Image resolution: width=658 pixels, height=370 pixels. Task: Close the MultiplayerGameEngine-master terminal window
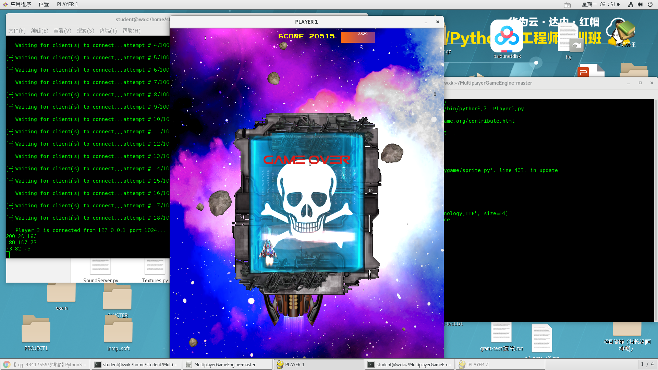pyautogui.click(x=652, y=83)
